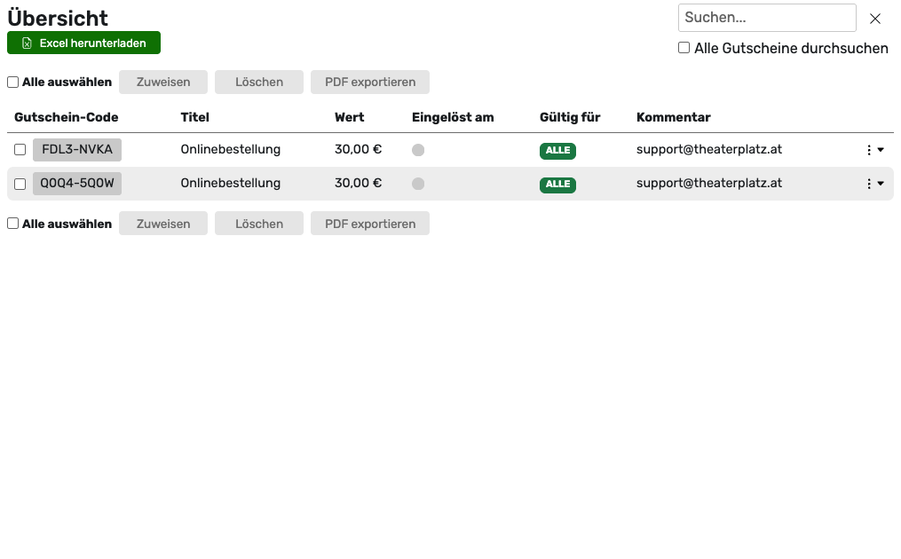Click the FDL3-NVKA voucher code badge
The image size is (901, 559).
[x=77, y=150]
